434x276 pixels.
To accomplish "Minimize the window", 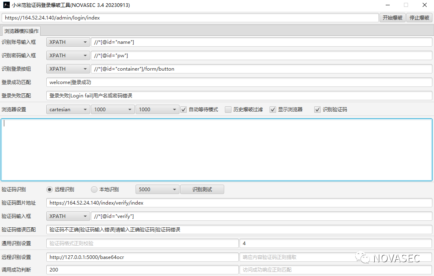I will click(388, 5).
